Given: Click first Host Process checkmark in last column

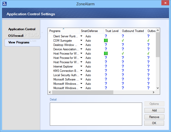Looking at the screenshot, I should [x=148, y=53].
